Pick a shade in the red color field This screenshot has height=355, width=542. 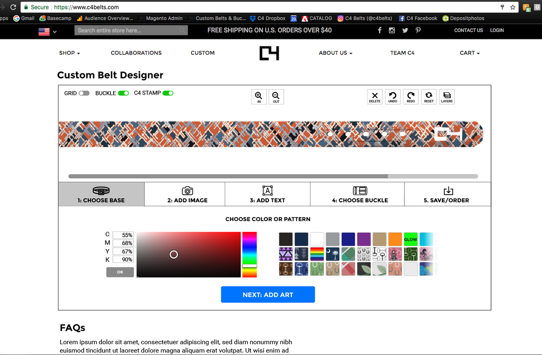tap(189, 255)
